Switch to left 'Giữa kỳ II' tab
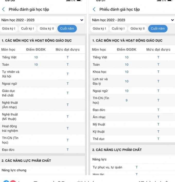The height and width of the screenshot is (182, 175). coord(47,29)
